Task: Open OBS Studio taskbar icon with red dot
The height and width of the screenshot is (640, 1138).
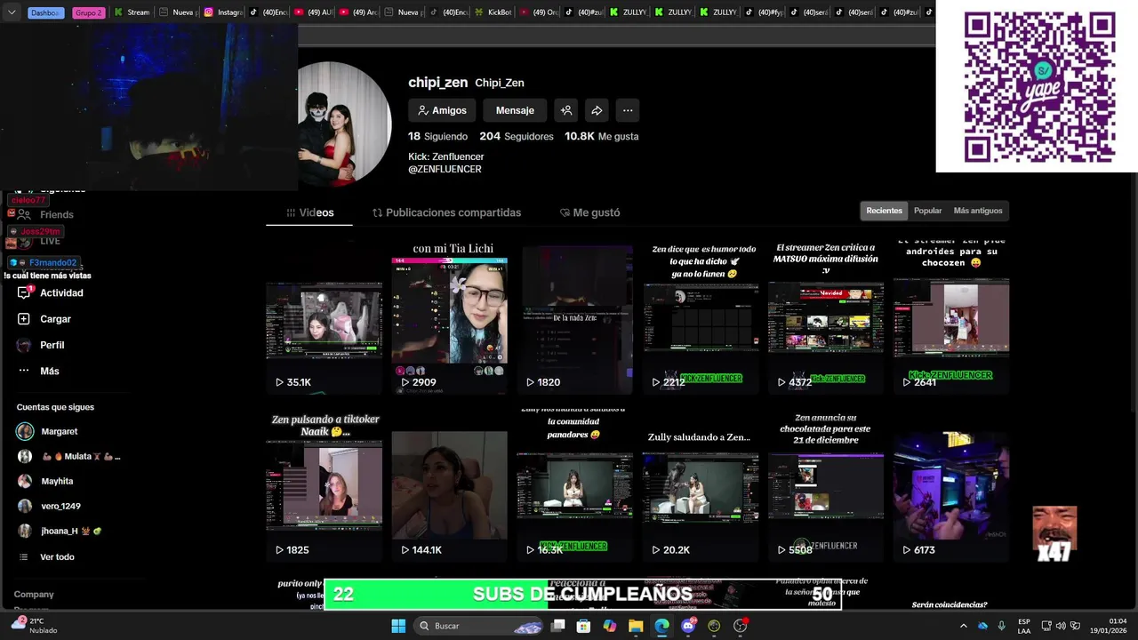Action: [x=741, y=626]
